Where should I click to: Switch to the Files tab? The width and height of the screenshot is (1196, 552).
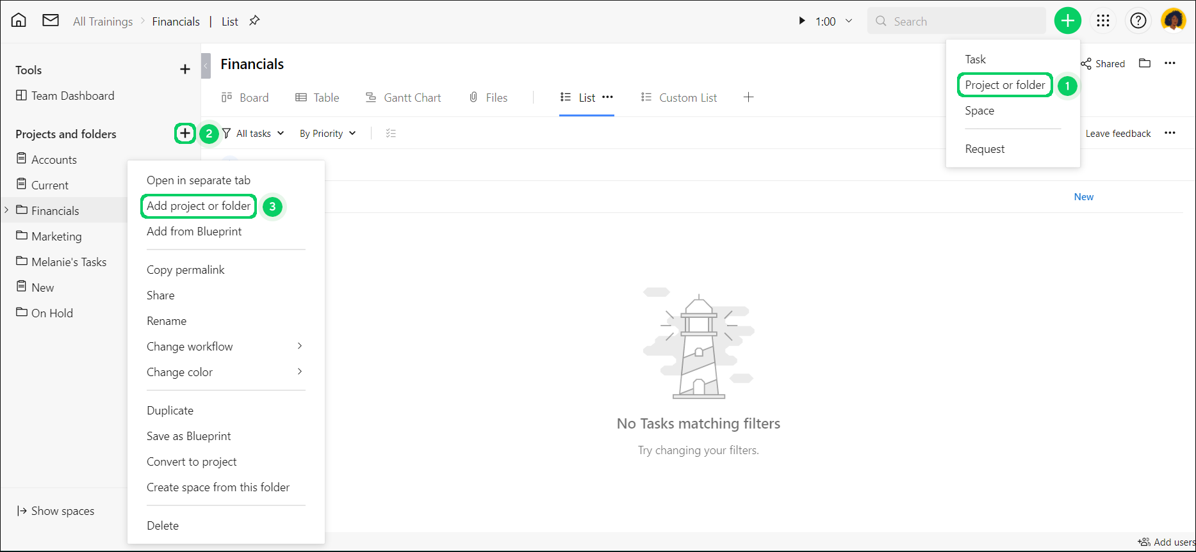point(488,97)
